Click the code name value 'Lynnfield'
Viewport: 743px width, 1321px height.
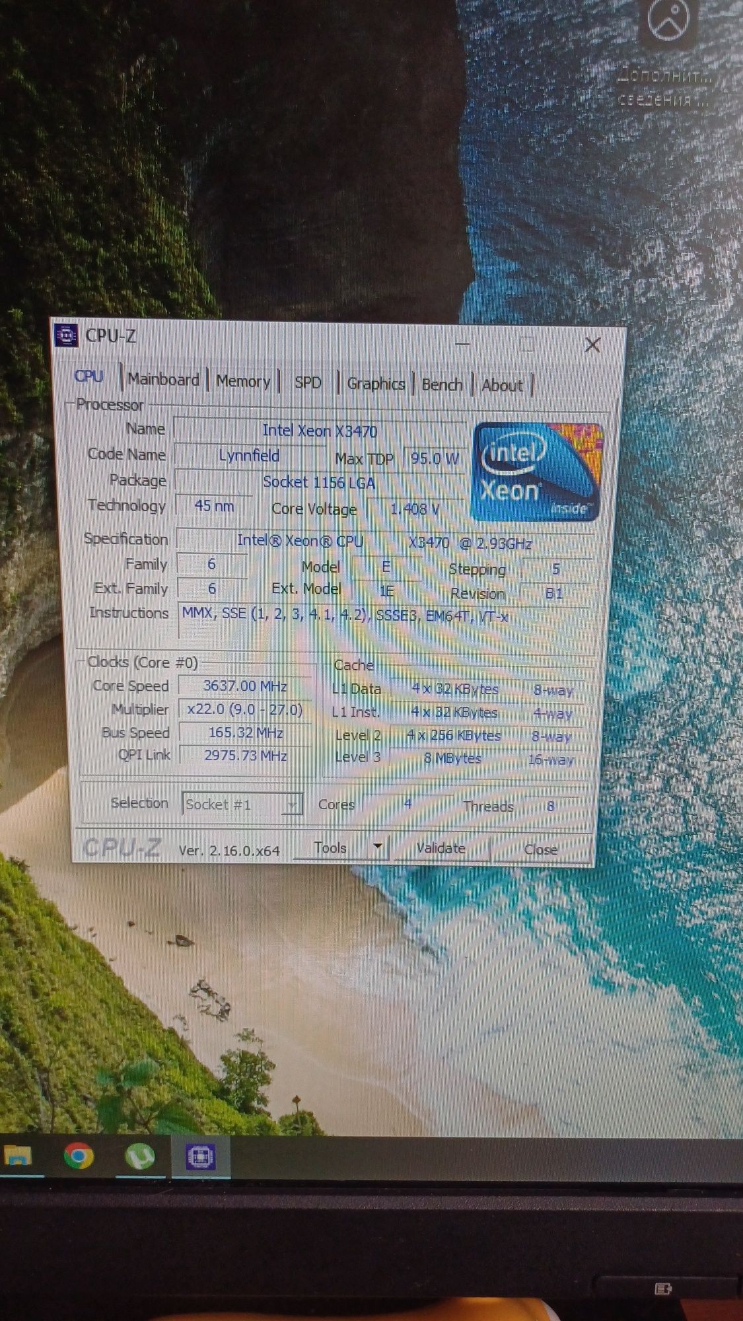pos(249,455)
